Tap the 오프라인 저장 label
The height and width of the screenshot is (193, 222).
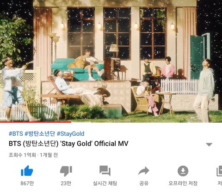183,183
